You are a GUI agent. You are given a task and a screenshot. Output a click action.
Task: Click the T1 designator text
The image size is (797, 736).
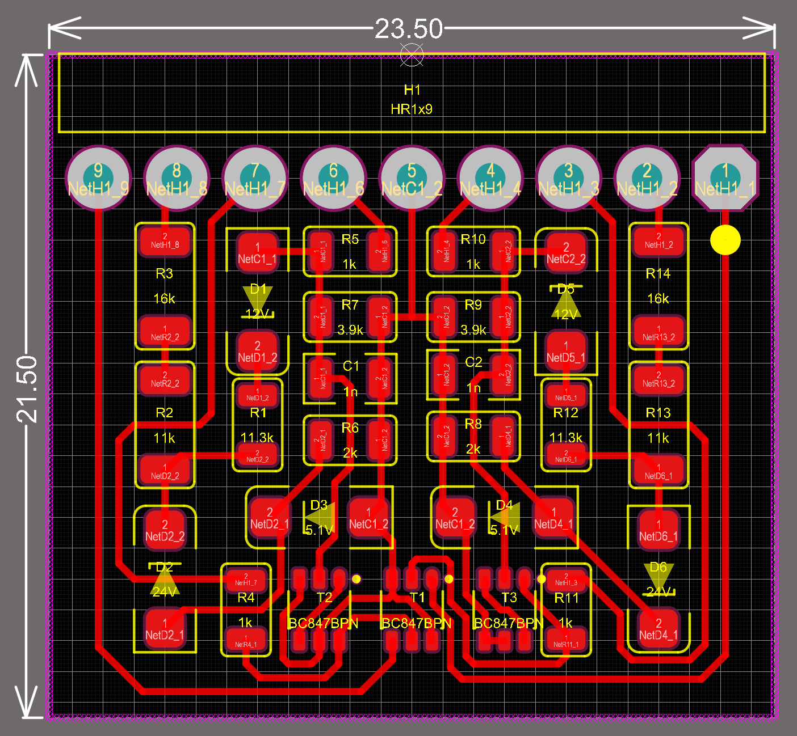[417, 598]
